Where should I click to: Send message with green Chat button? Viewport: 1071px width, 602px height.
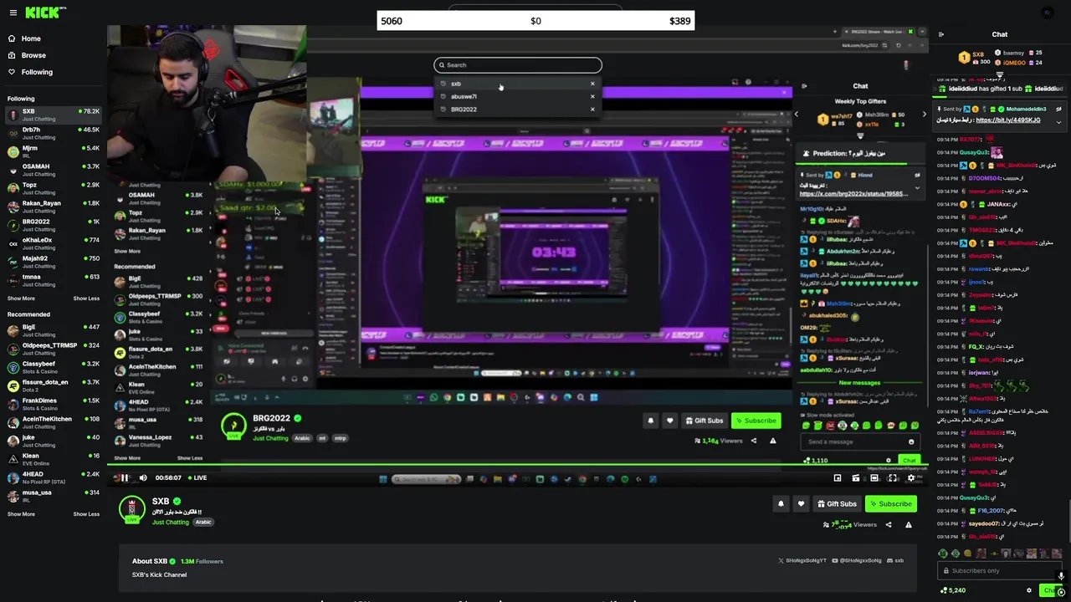[x=1050, y=590]
